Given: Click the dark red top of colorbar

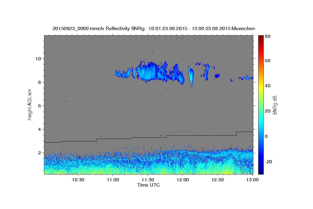Looking at the screenshot, I should [x=261, y=37].
